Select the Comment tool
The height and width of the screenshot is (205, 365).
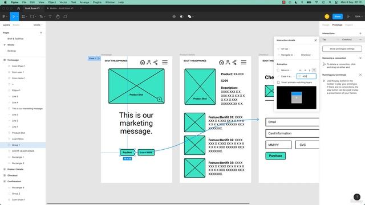(66, 17)
